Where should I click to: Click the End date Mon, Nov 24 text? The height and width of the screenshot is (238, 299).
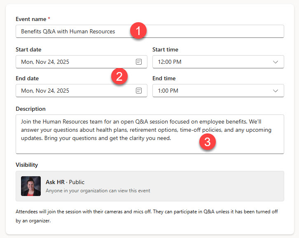pyautogui.click(x=45, y=91)
